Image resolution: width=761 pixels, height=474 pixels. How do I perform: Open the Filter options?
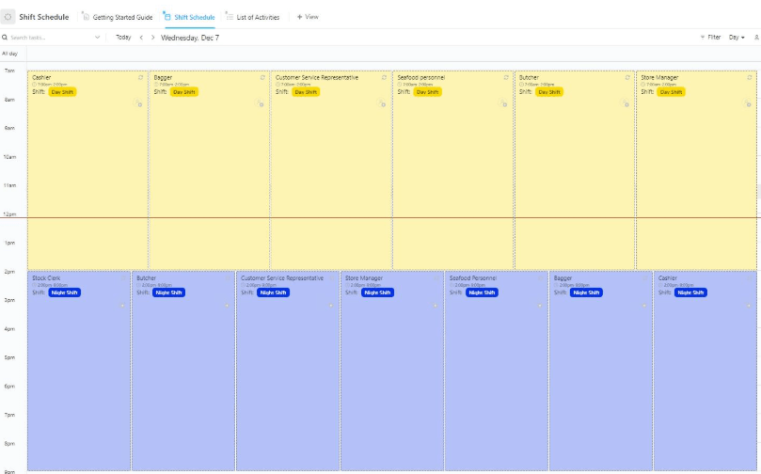tap(710, 37)
